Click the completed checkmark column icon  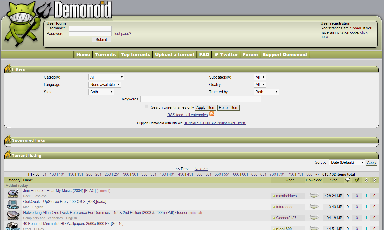(357, 180)
